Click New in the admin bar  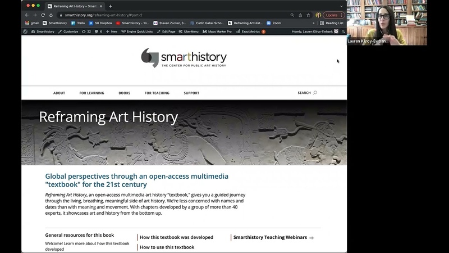tap(112, 31)
